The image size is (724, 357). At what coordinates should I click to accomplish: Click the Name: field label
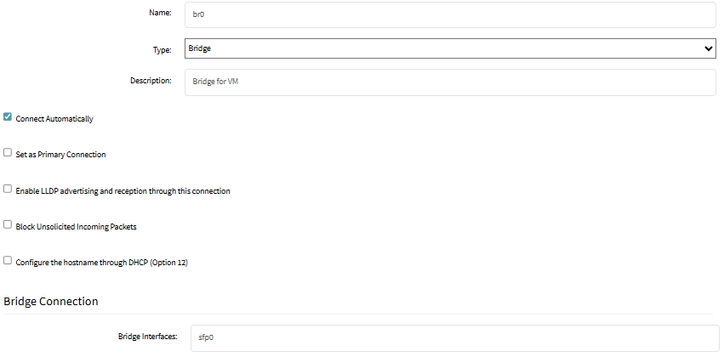pyautogui.click(x=160, y=13)
